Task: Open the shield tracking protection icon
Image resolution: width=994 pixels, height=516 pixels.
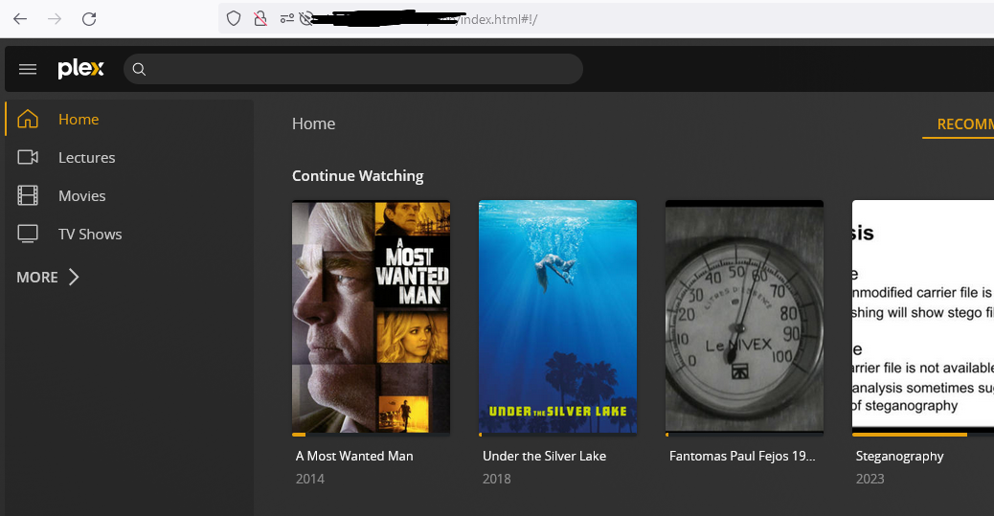Action: click(x=234, y=19)
